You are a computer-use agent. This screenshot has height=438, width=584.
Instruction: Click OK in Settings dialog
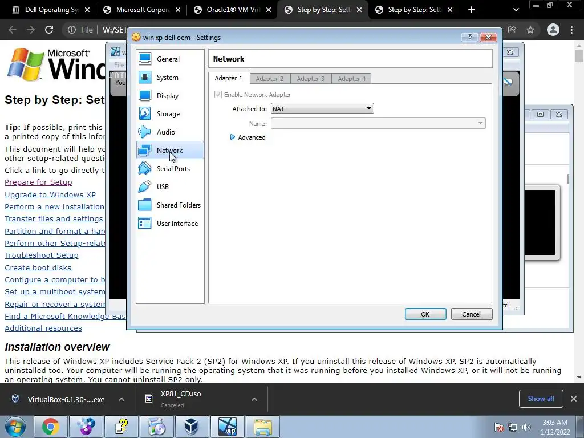click(x=425, y=314)
